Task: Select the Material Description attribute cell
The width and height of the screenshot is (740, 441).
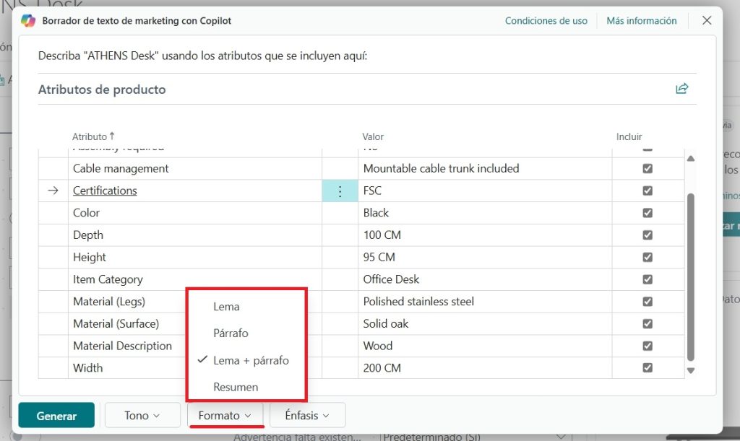Action: tap(127, 346)
